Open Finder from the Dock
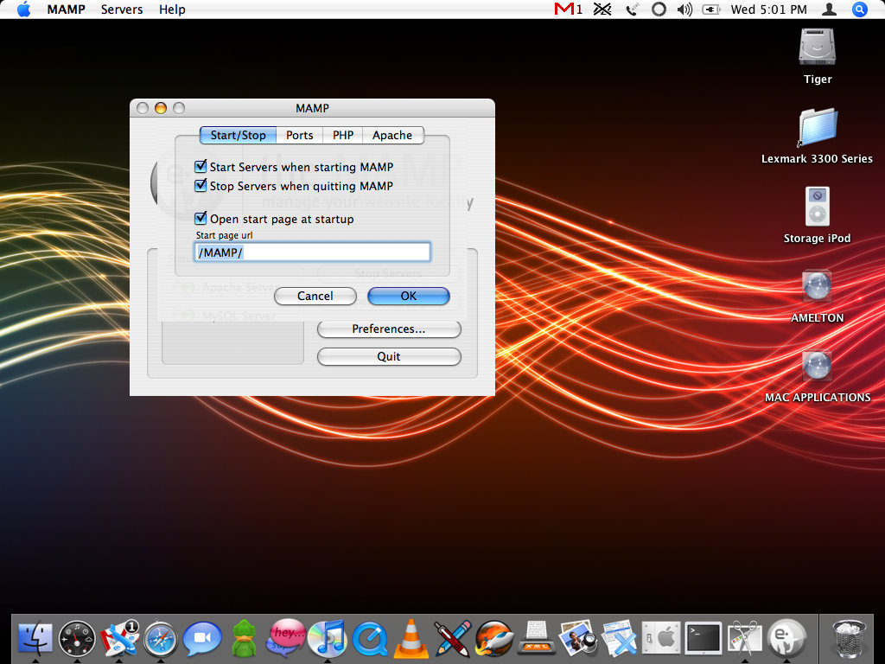 (35, 639)
